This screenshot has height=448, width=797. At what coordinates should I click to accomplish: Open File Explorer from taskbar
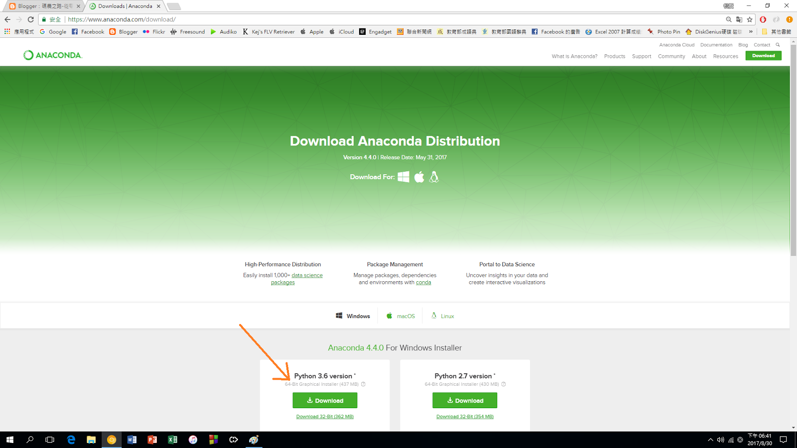[91, 440]
